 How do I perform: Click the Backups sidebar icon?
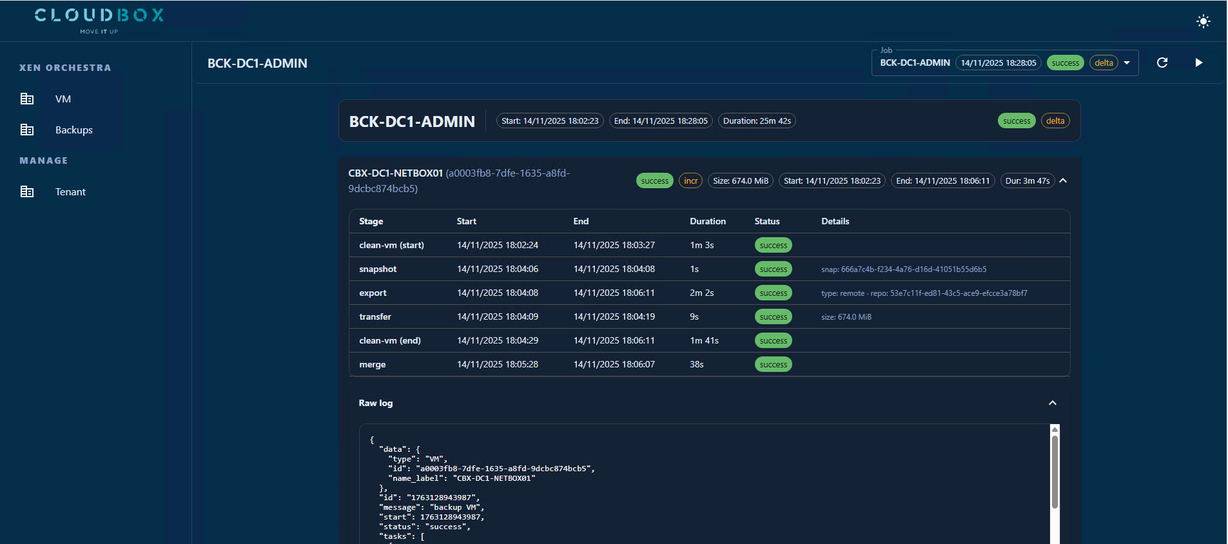click(x=27, y=130)
